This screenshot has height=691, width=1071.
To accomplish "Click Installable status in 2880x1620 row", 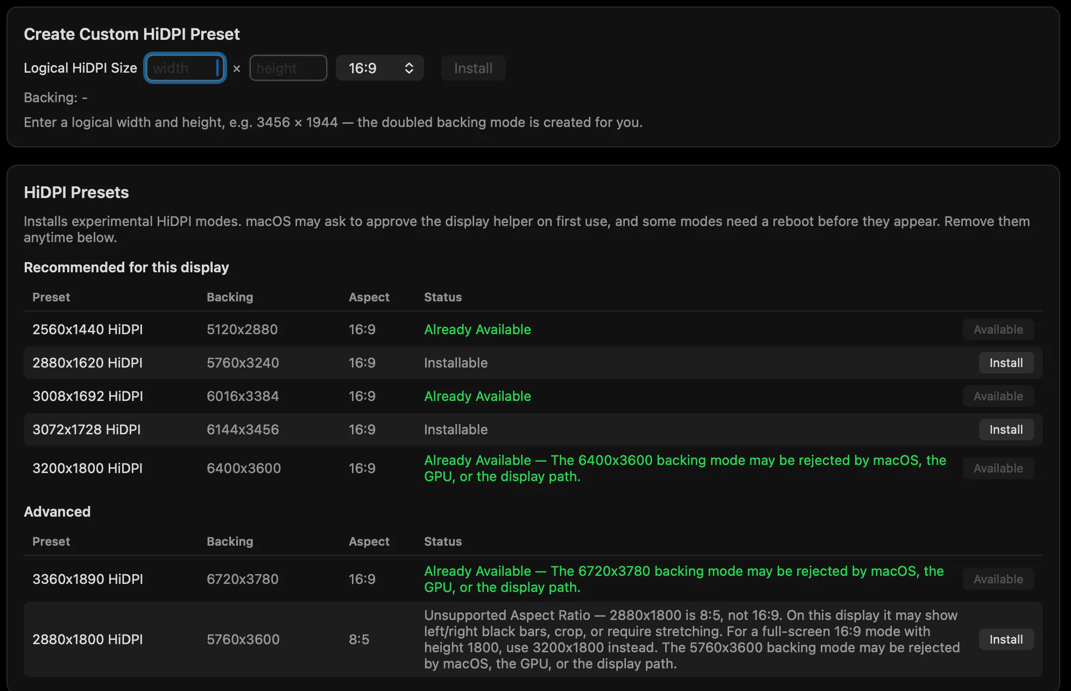I will coord(456,363).
